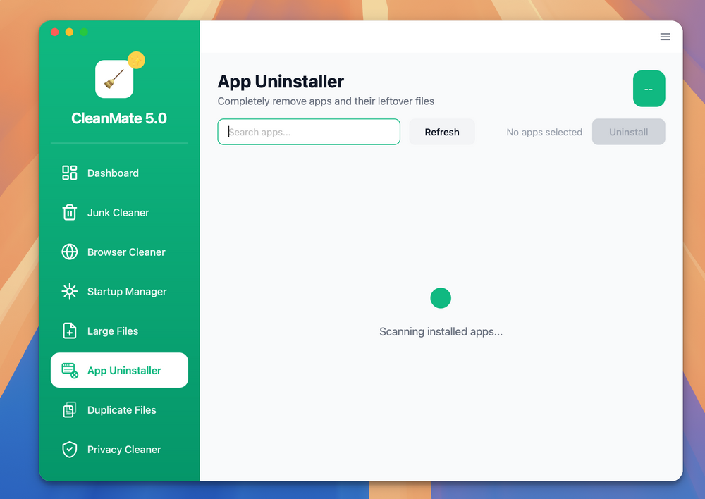Switch to Browser Cleaner label

pyautogui.click(x=126, y=252)
